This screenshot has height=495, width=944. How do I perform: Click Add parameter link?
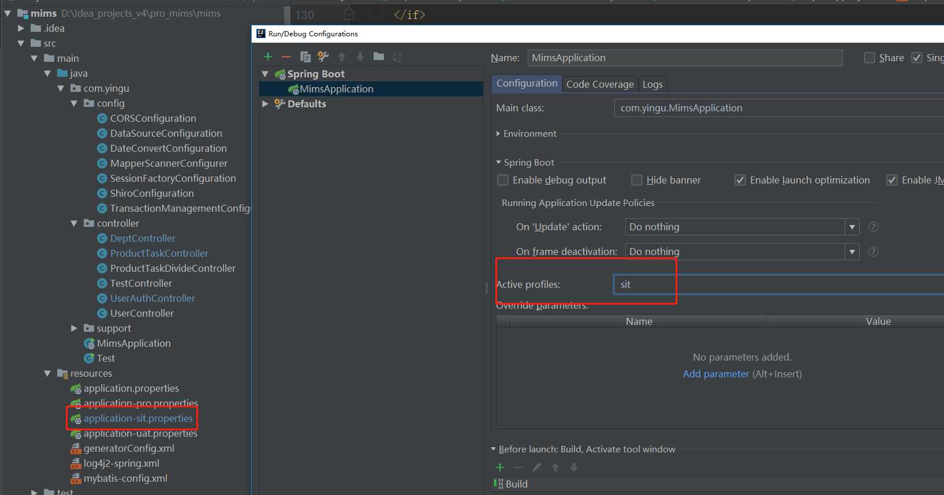tap(716, 374)
